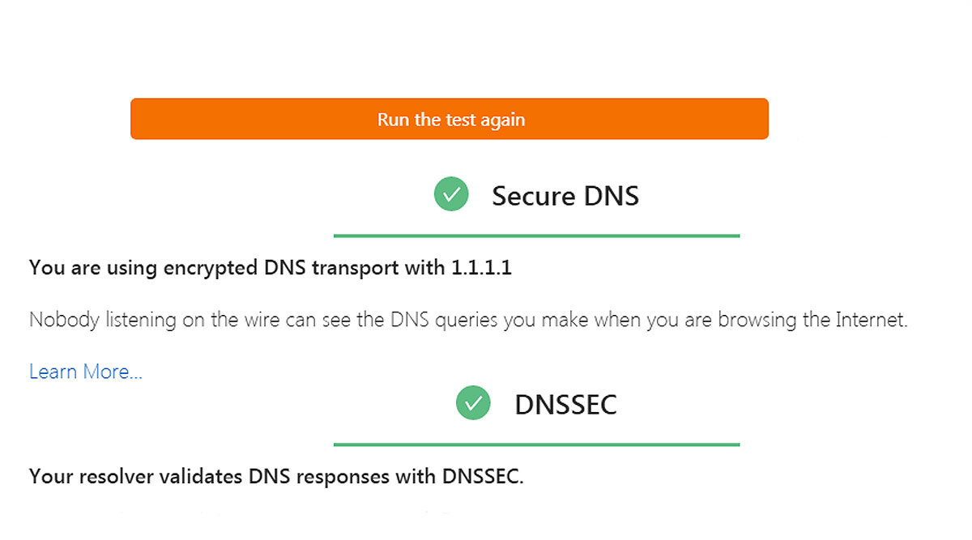The image size is (972, 540).
Task: Select the DNSSEC section heading
Action: tap(565, 404)
